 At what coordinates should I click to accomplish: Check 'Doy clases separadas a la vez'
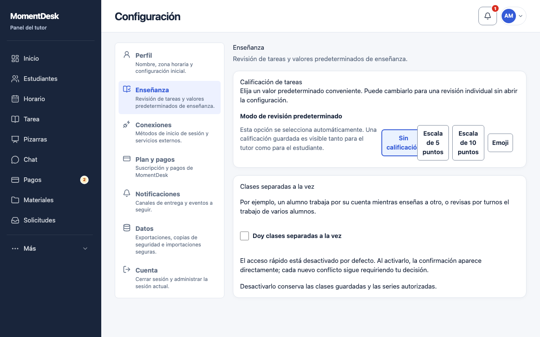(x=244, y=236)
